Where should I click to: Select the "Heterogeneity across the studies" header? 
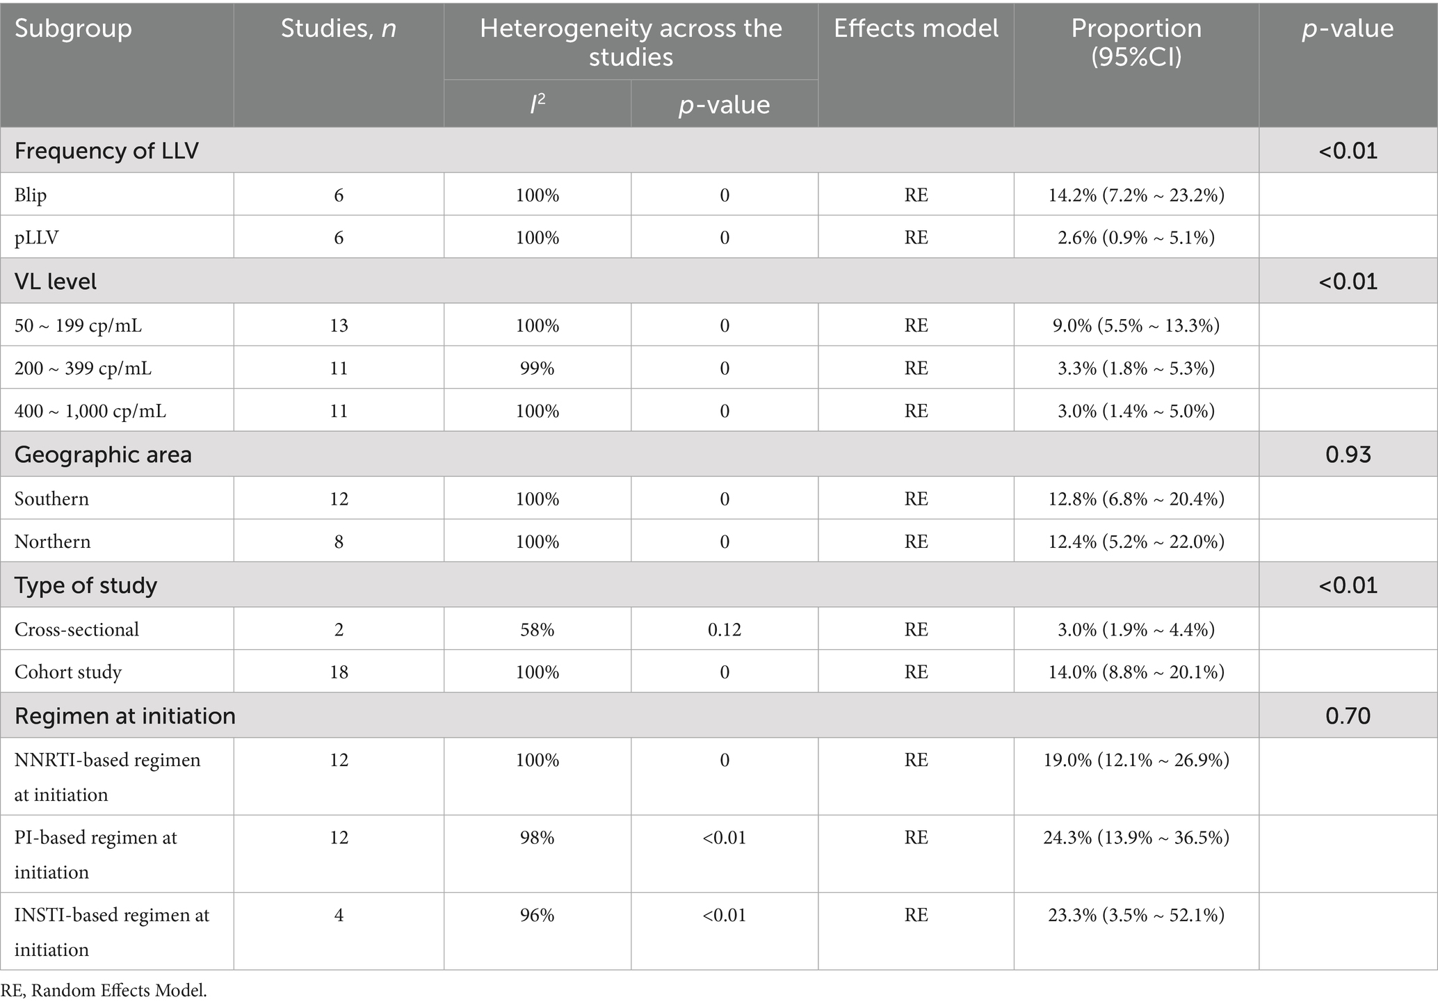click(x=631, y=42)
